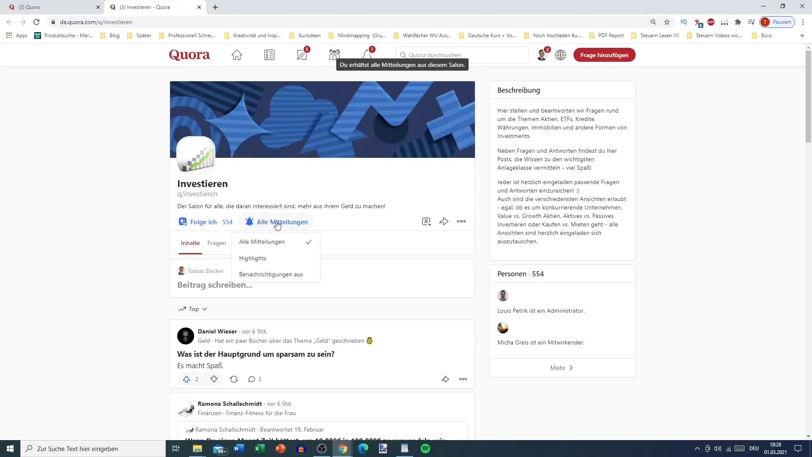Expand the three-dot menu on Daniel Wieser's post
The width and height of the screenshot is (812, 457).
pos(463,380)
